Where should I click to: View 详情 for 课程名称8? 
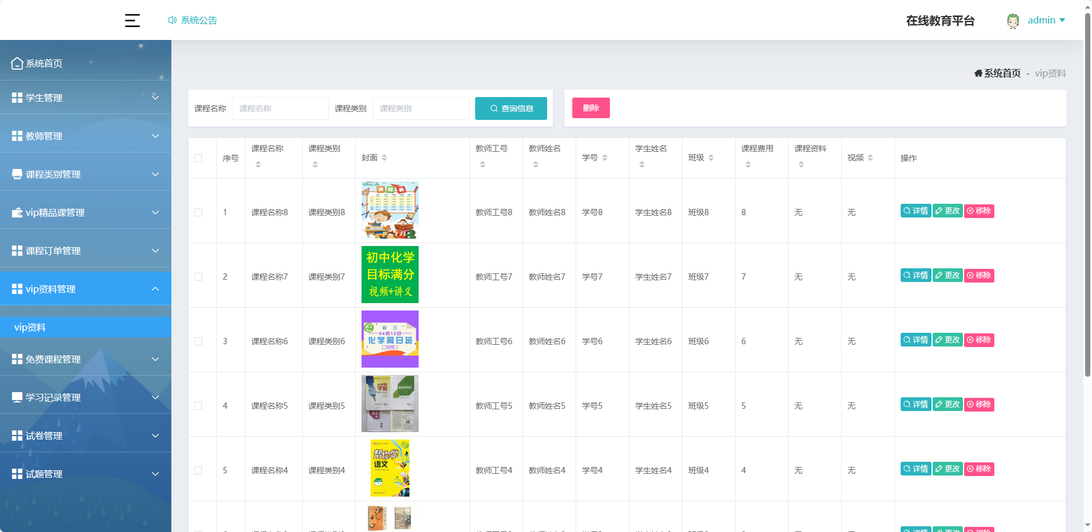tap(916, 211)
